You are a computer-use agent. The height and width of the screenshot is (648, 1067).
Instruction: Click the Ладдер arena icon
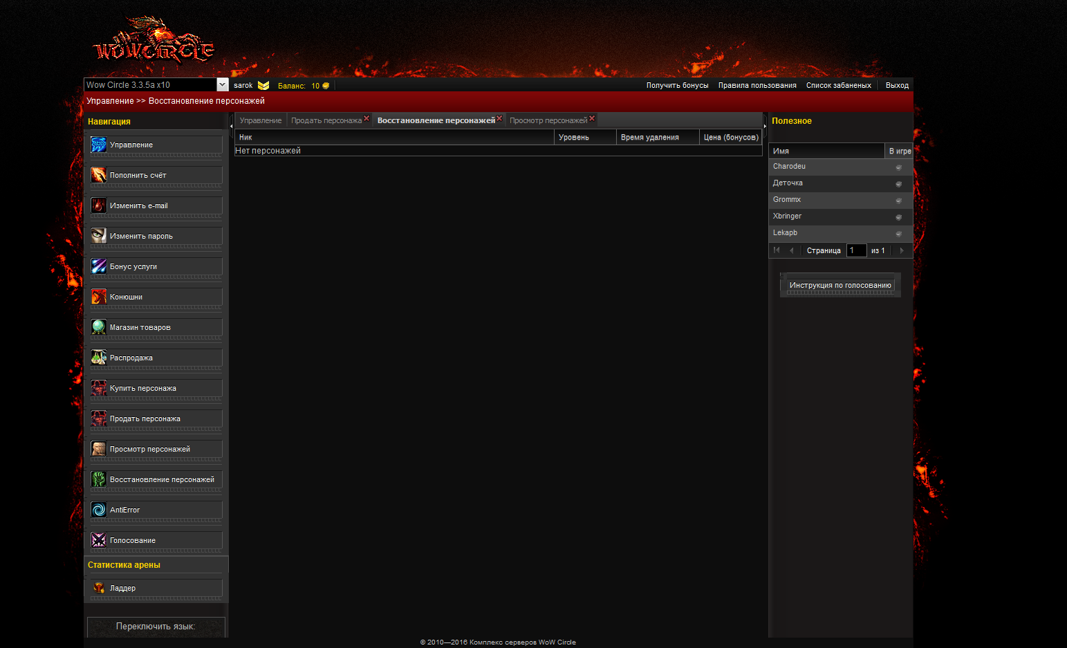coord(99,588)
